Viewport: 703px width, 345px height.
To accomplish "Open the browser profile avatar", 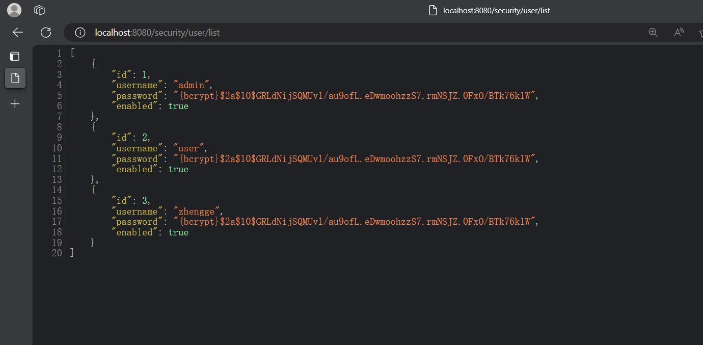I will click(x=14, y=10).
